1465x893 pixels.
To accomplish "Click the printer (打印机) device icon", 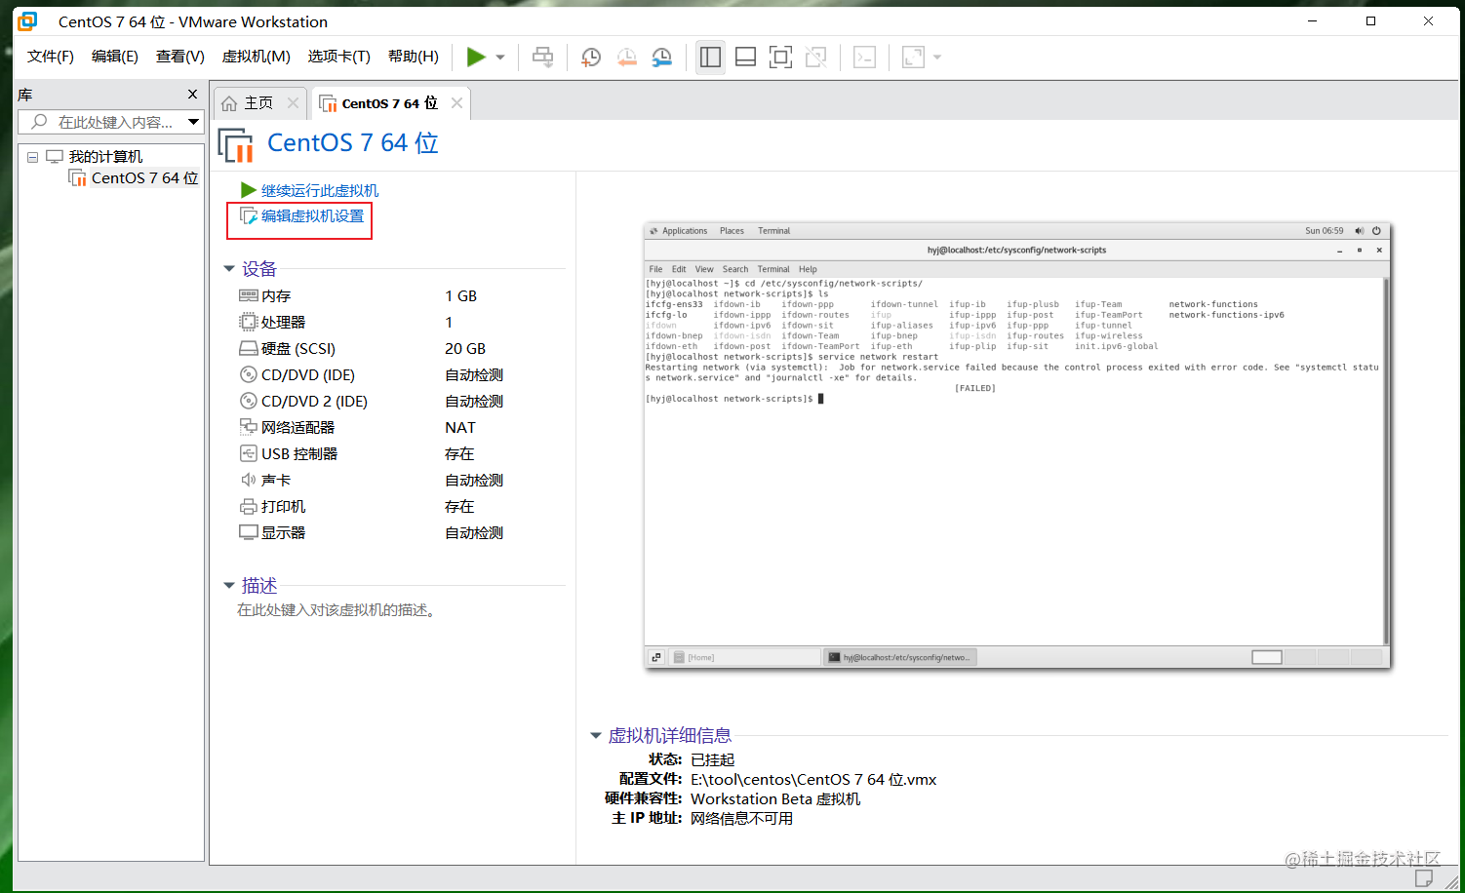I will [x=249, y=506].
